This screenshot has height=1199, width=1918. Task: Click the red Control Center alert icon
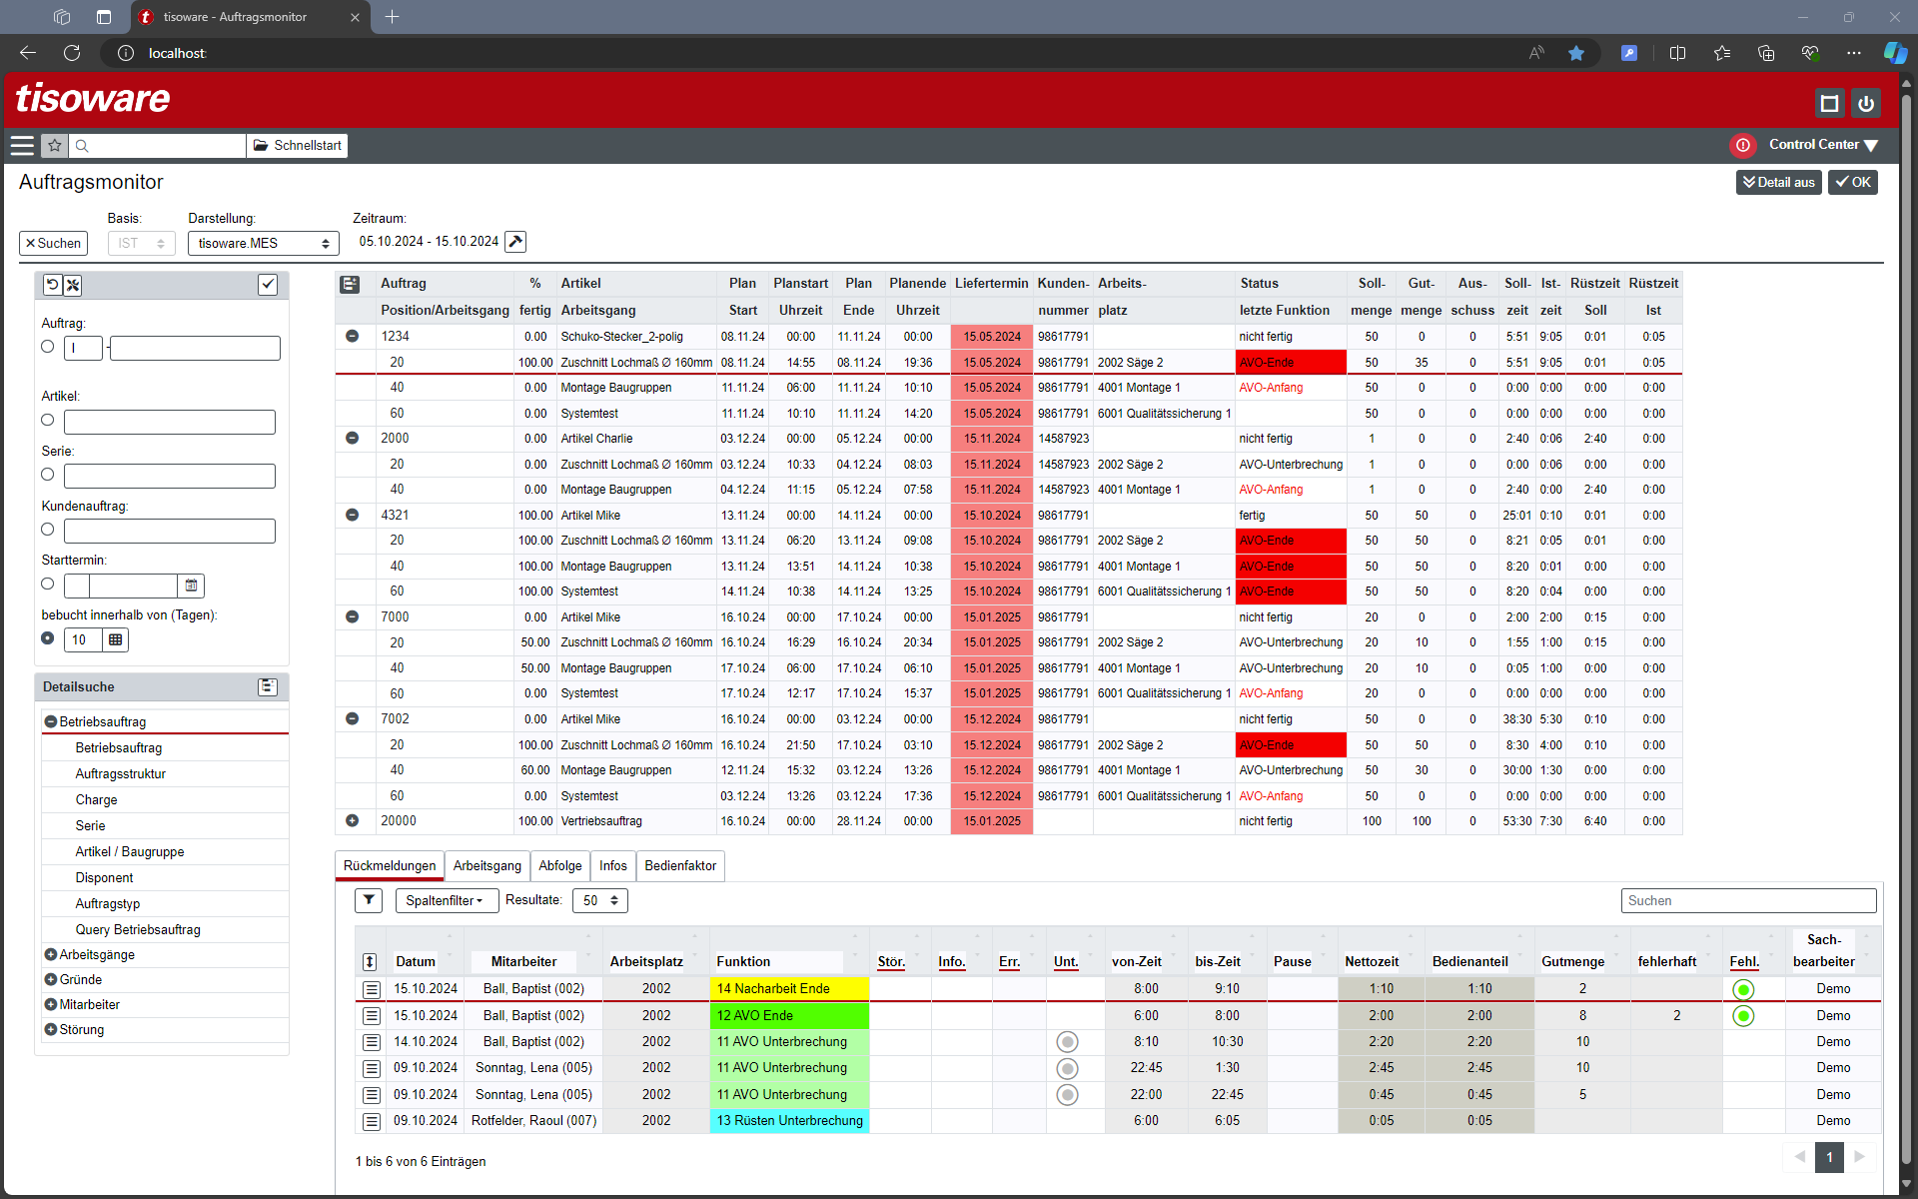(x=1743, y=146)
